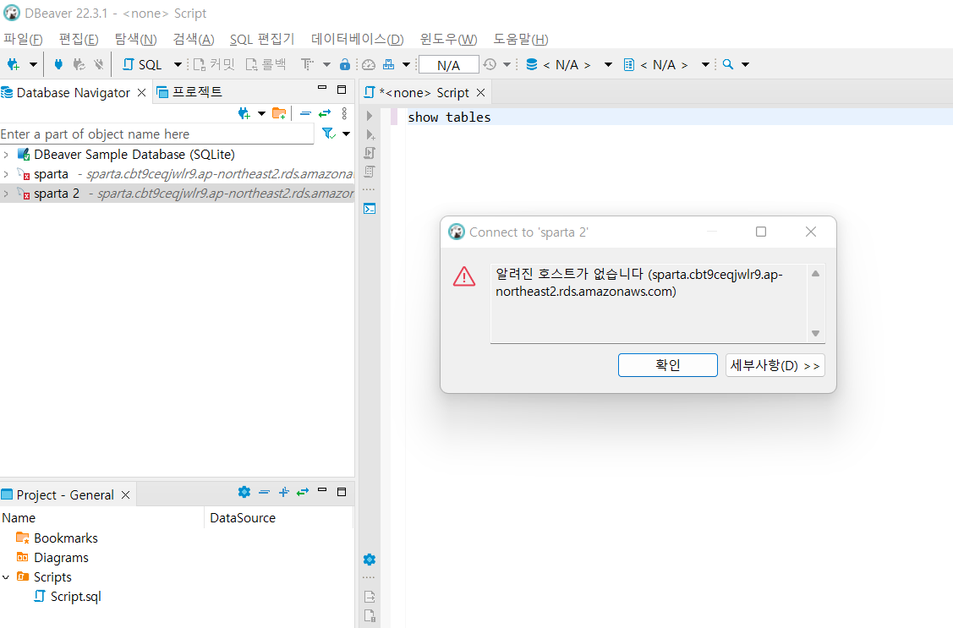The image size is (953, 628).
Task: Open the 윈도우(W) menu
Action: [x=448, y=39]
